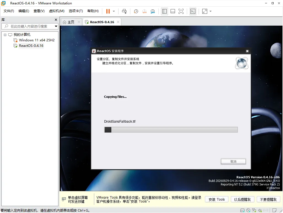The image size is (283, 213).
Task: Take a snapshot of this virtual machine
Action: pyautogui.click(x=136, y=11)
